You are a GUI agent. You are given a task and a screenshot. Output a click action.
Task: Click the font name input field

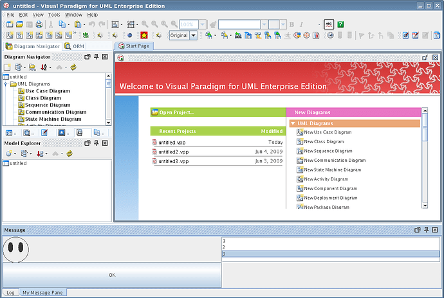coord(239,24)
